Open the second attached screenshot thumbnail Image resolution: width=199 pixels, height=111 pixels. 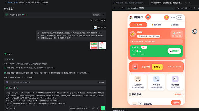point(102,46)
